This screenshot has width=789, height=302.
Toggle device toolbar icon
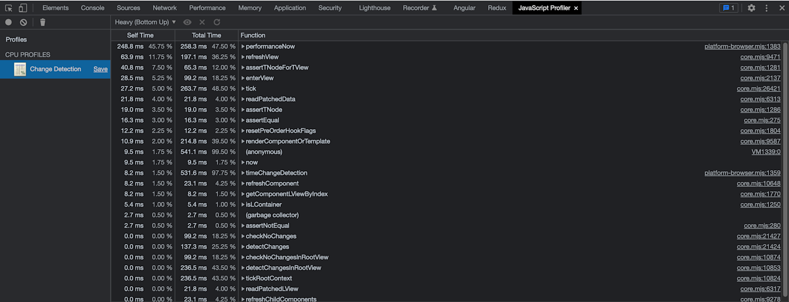point(23,8)
